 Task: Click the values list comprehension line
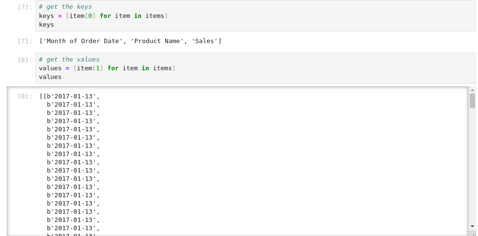click(107, 68)
